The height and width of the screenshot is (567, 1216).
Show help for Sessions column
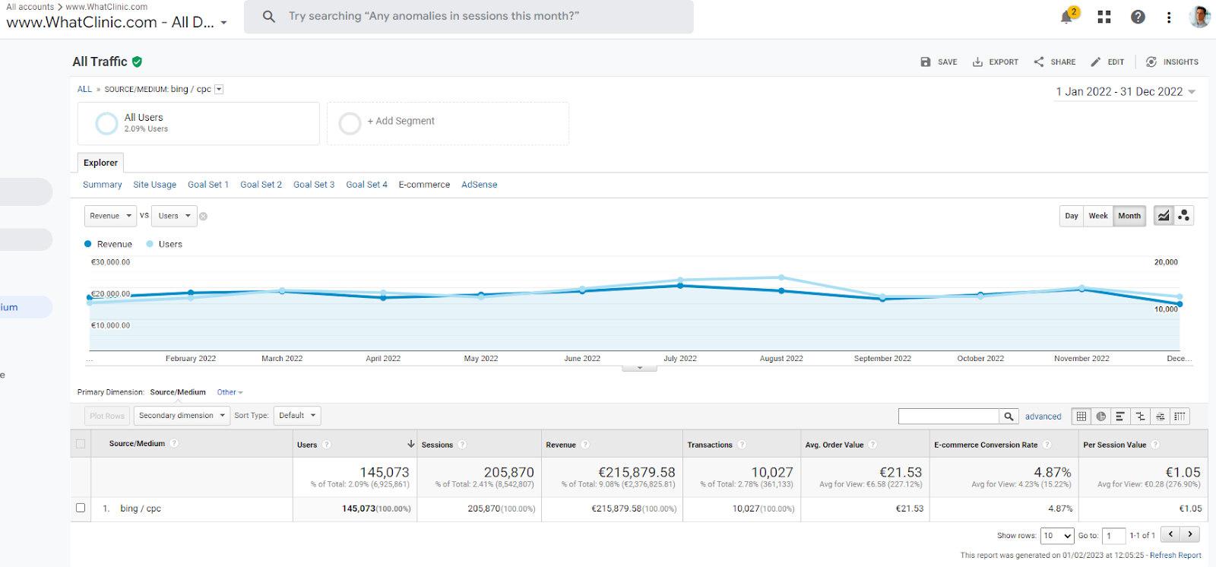462,445
